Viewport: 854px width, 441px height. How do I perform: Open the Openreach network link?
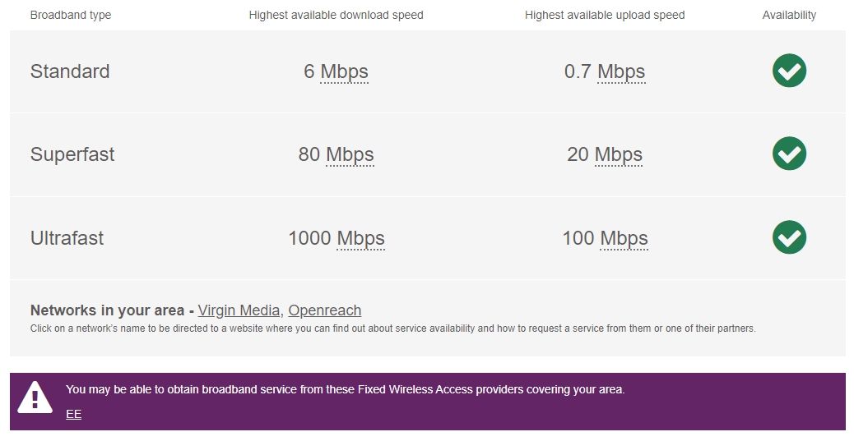324,310
